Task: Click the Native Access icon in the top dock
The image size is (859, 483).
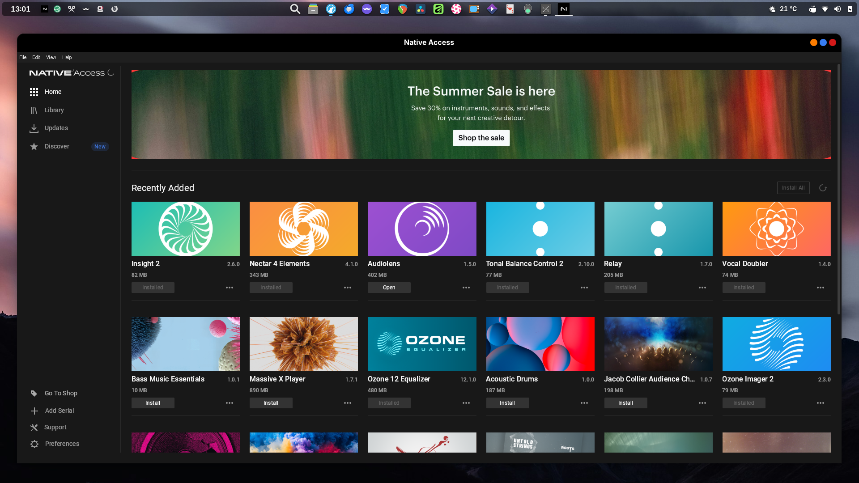Action: (x=564, y=9)
